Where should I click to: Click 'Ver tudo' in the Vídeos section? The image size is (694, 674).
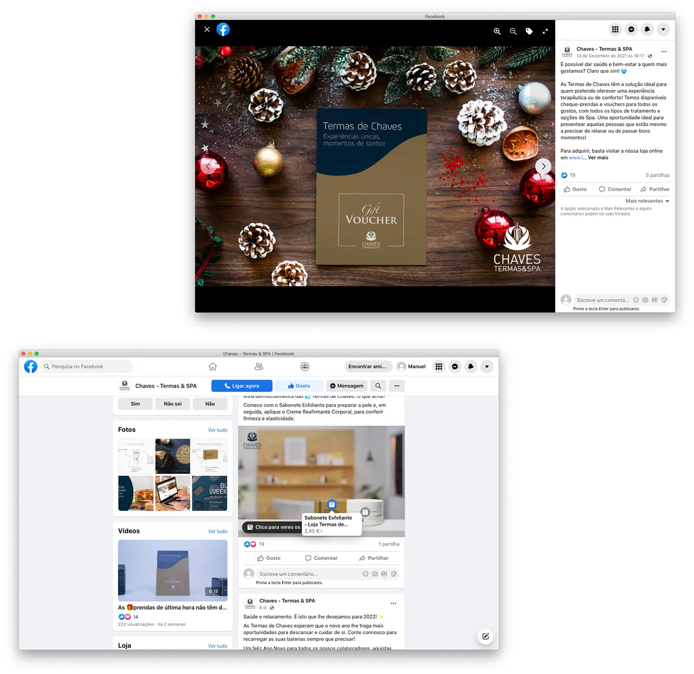point(217,531)
